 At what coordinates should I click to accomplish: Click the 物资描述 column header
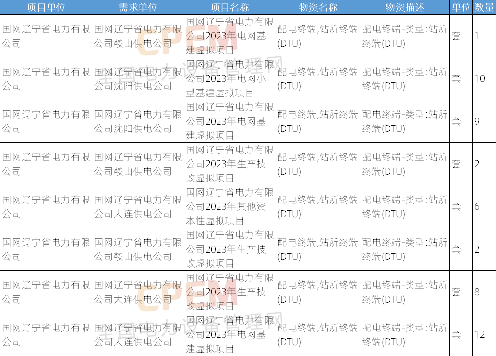click(x=405, y=7)
